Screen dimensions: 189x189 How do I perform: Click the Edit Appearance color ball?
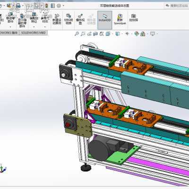tap(137, 34)
